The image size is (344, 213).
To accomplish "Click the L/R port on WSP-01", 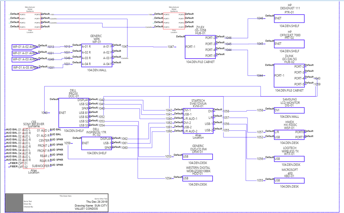I will click(277, 132).
